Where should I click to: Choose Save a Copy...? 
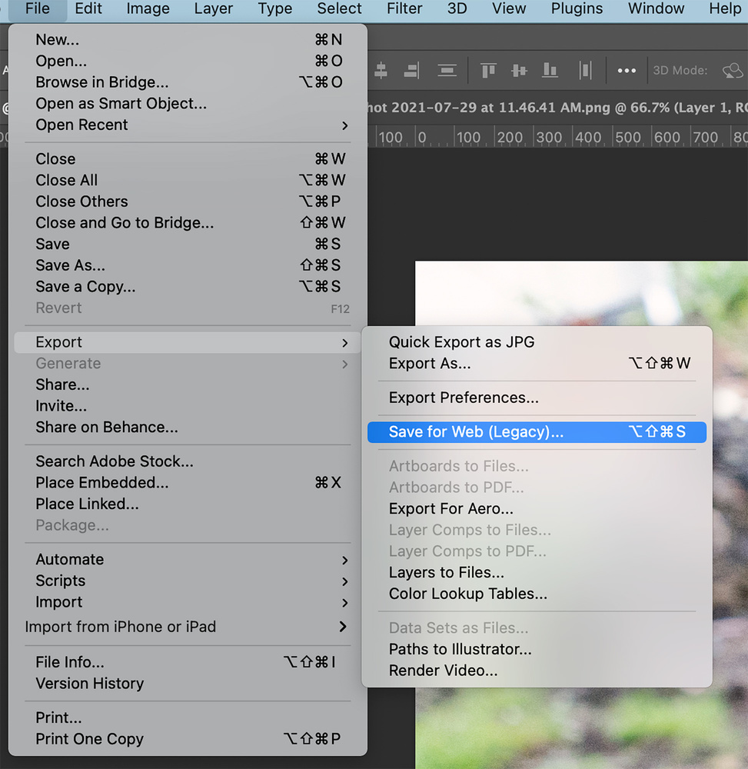[x=188, y=287]
